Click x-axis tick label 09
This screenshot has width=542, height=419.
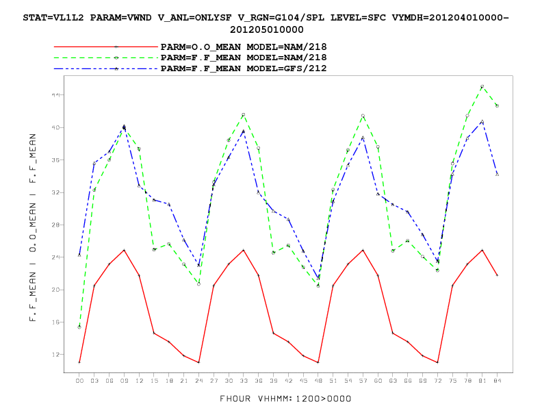click(124, 381)
